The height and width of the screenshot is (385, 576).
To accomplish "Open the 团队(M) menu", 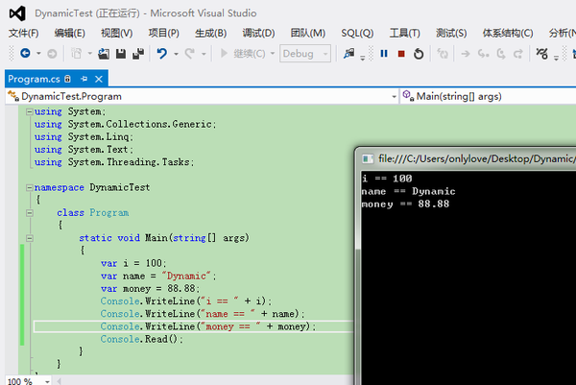I will [x=308, y=34].
